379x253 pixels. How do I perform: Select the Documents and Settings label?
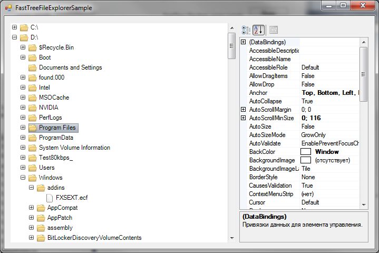(x=70, y=67)
